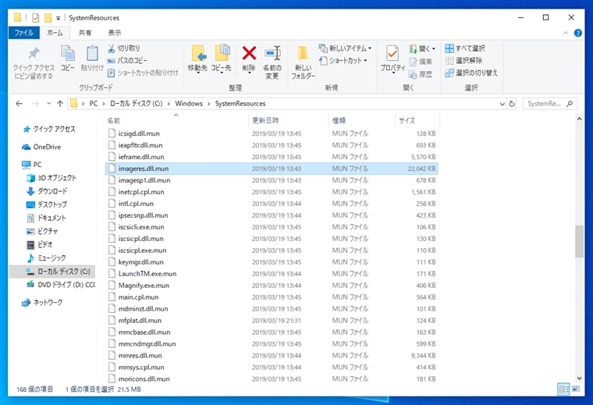
Task: Open the 開く dropdown in the ribbon
Action: click(422, 48)
